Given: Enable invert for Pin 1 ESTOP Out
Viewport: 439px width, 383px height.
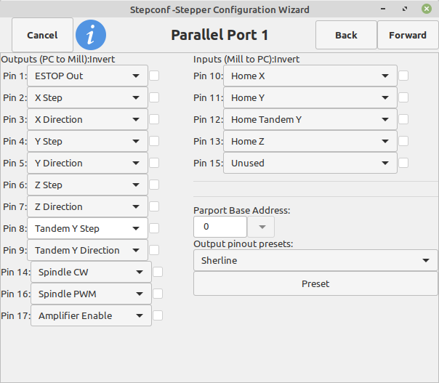Looking at the screenshot, I should click(154, 76).
